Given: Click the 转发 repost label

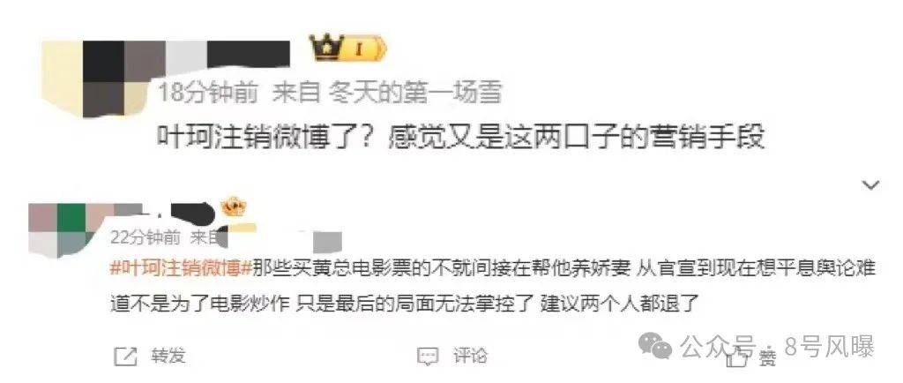Looking at the screenshot, I should coord(168,356).
